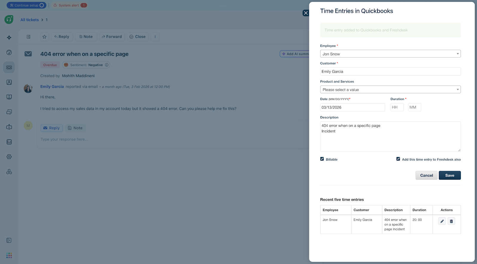Open the Analytics reports icon in sidebar

coord(9,142)
